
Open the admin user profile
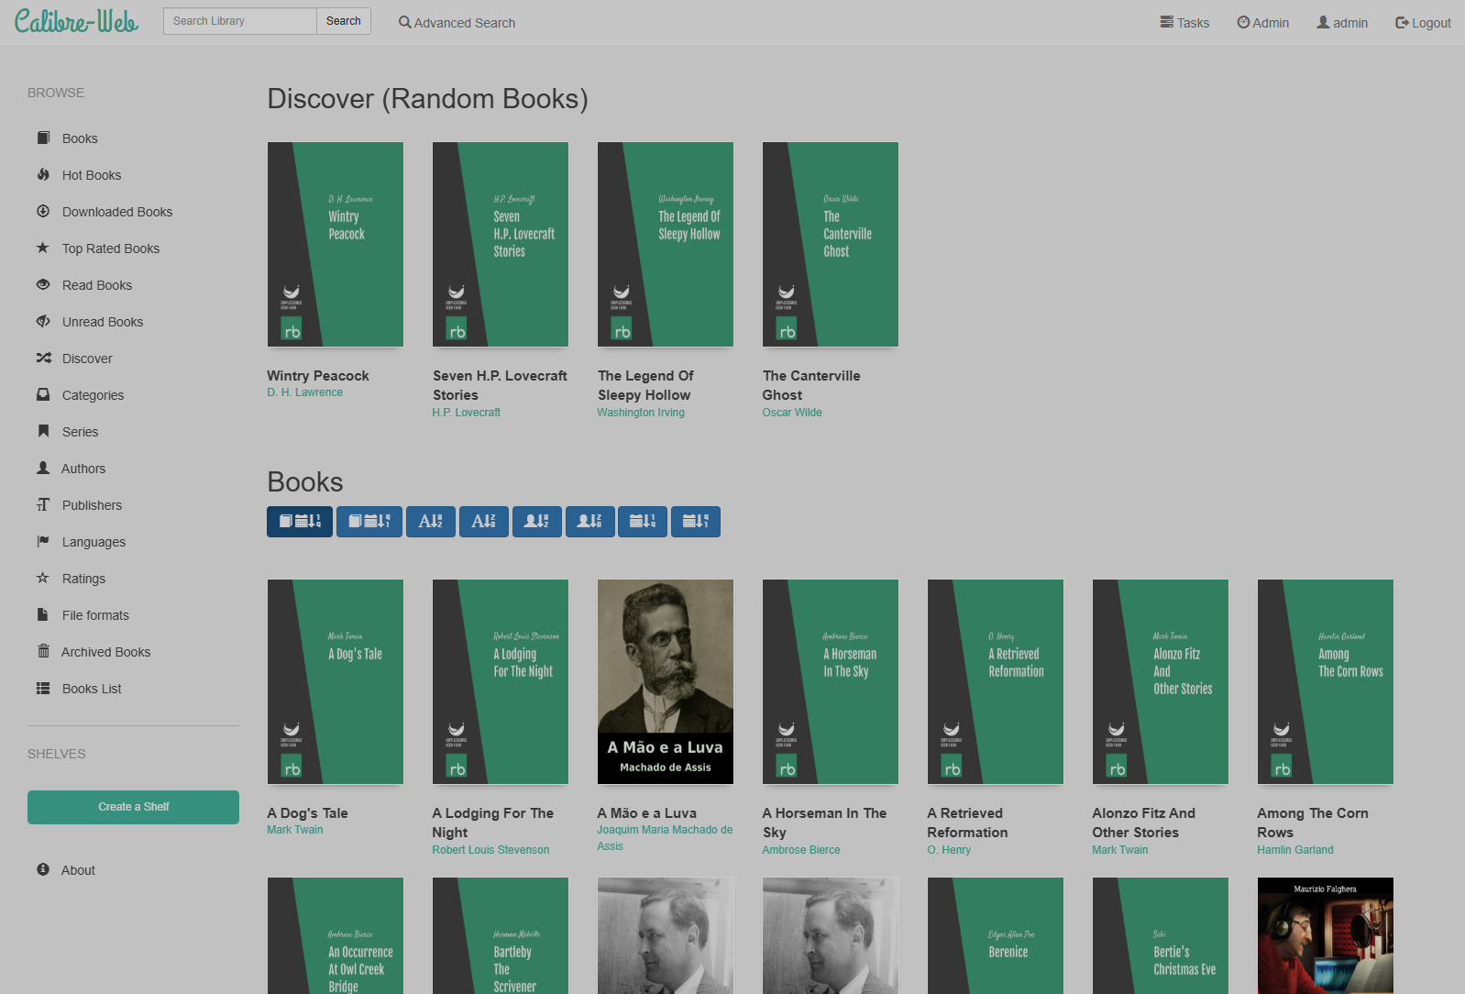click(x=1342, y=23)
